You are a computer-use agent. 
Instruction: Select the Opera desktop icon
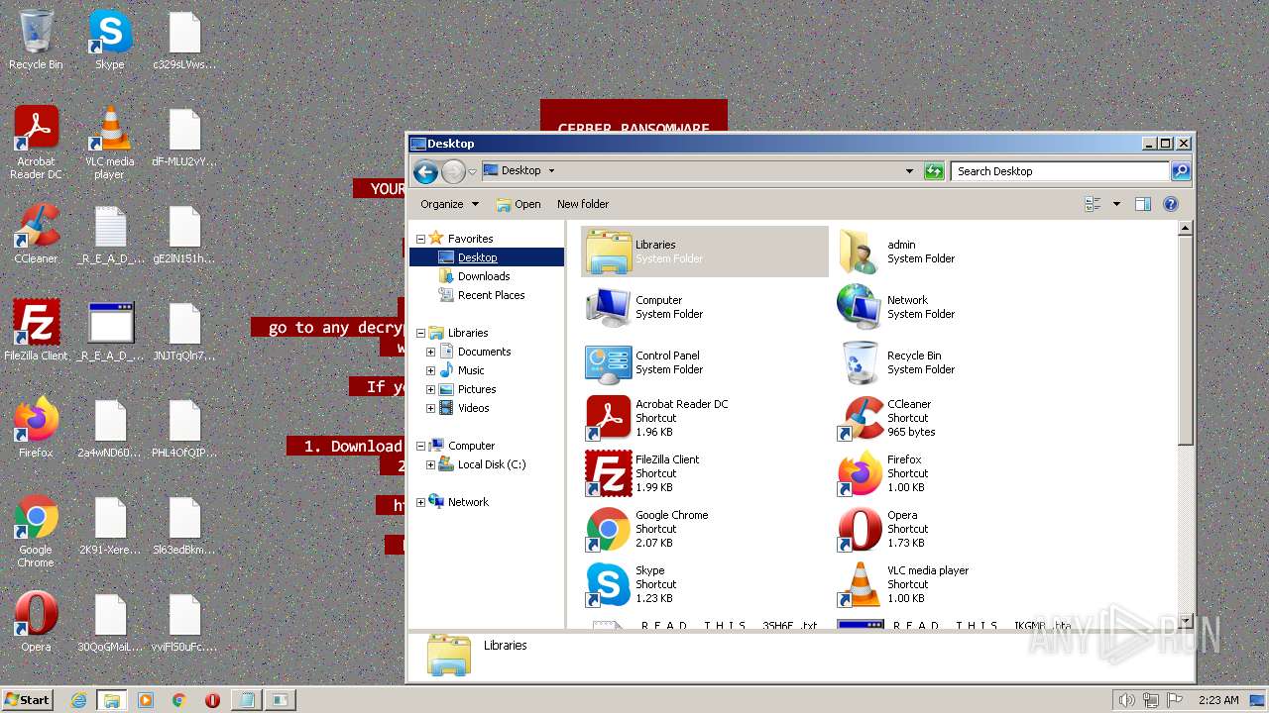[x=36, y=622]
